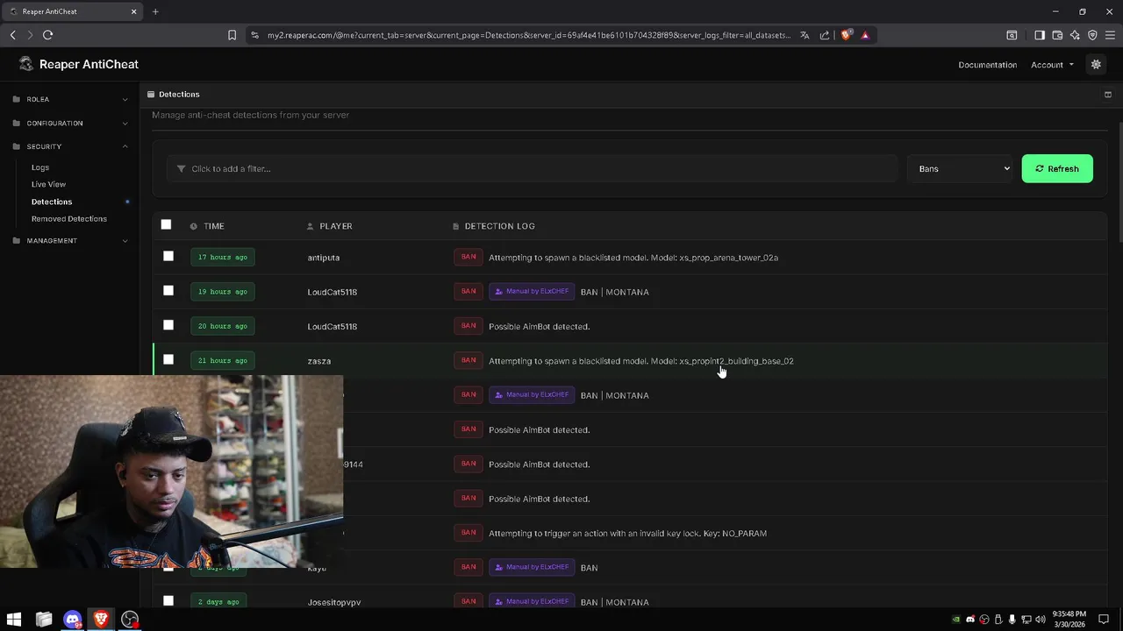
Task: Toggle the select-all checkbox in table header
Action: [166, 224]
